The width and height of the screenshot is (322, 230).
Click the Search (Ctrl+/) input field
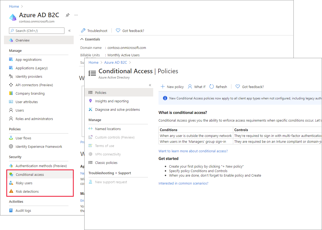(x=37, y=31)
